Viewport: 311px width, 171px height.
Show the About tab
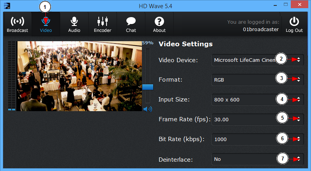(159, 24)
